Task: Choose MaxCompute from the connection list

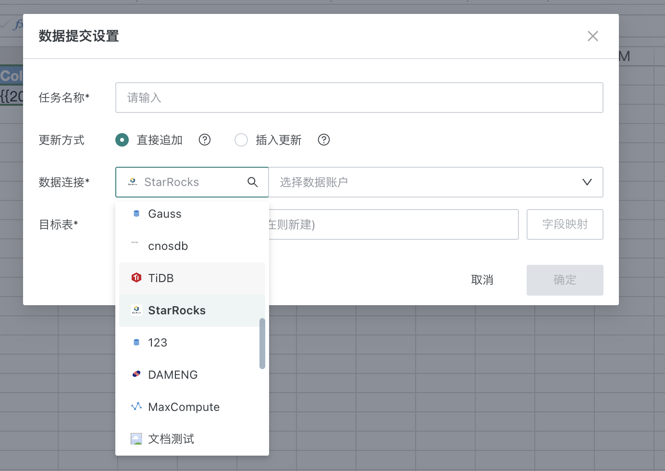Action: [x=192, y=407]
